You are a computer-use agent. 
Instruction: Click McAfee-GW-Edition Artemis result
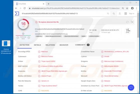(46, 76)
